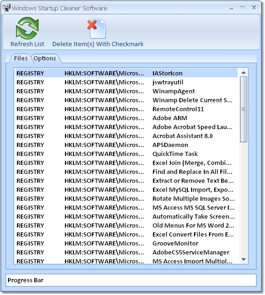Click the Delete Item(s) red X document icon
This screenshot has height=295, width=265.
pyautogui.click(x=97, y=28)
